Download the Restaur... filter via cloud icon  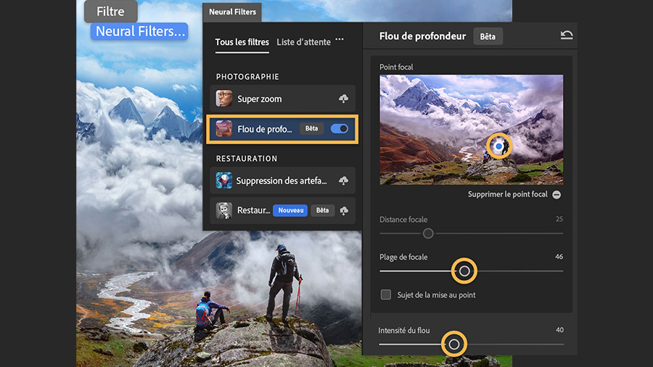click(x=344, y=210)
